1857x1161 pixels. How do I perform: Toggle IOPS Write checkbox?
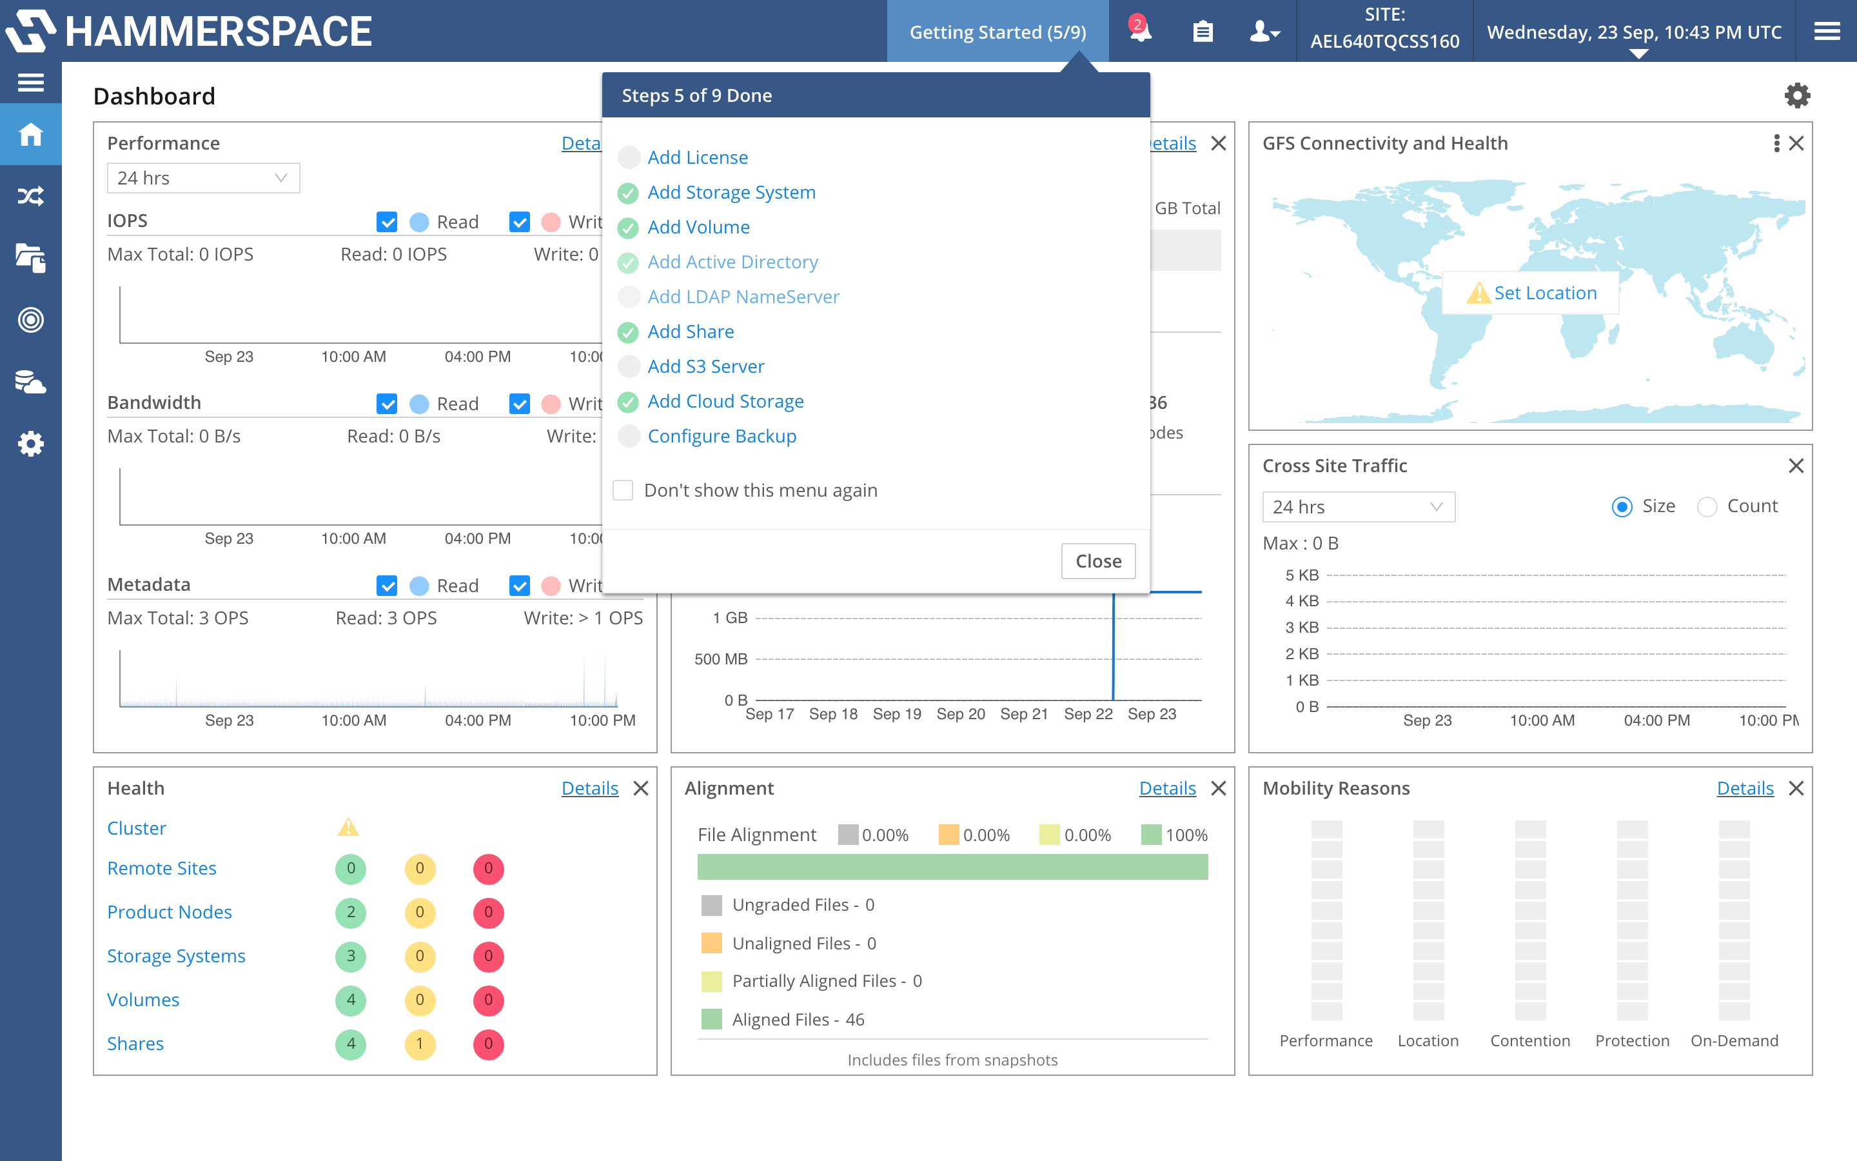[x=520, y=222]
